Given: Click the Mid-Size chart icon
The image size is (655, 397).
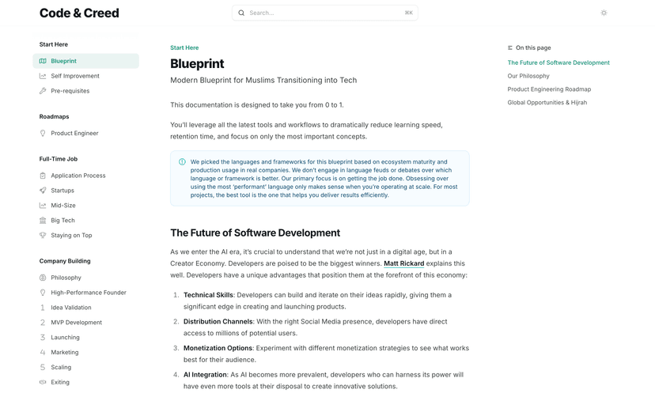Looking at the screenshot, I should click(43, 206).
